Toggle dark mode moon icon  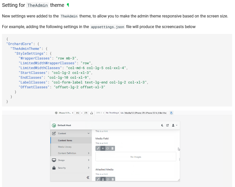[x=162, y=125]
